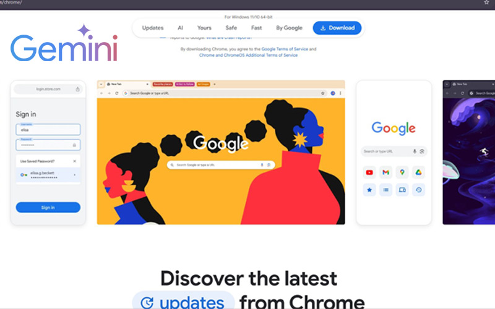Select the AI nav item

click(x=180, y=28)
